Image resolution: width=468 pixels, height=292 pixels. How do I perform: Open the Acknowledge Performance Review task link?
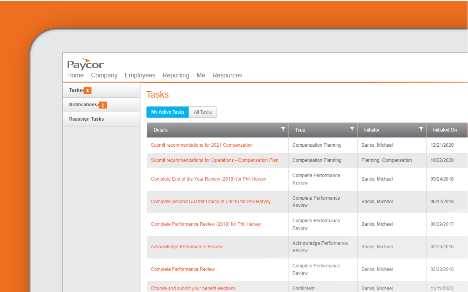click(x=187, y=247)
